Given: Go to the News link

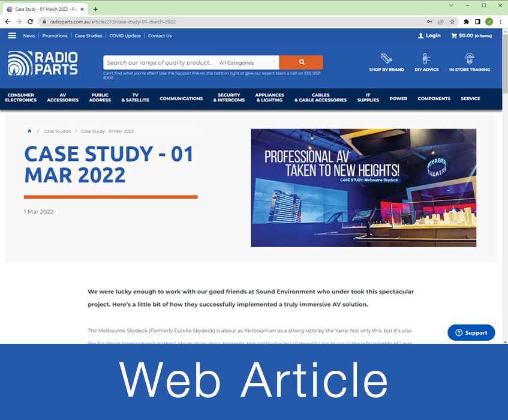Looking at the screenshot, I should 29,35.
